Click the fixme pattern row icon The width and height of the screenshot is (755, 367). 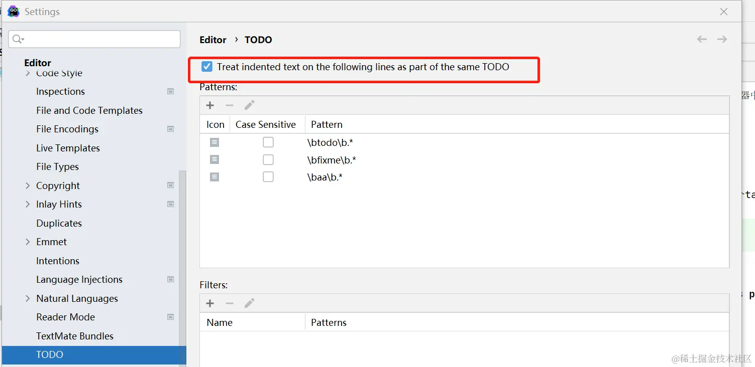pos(214,160)
